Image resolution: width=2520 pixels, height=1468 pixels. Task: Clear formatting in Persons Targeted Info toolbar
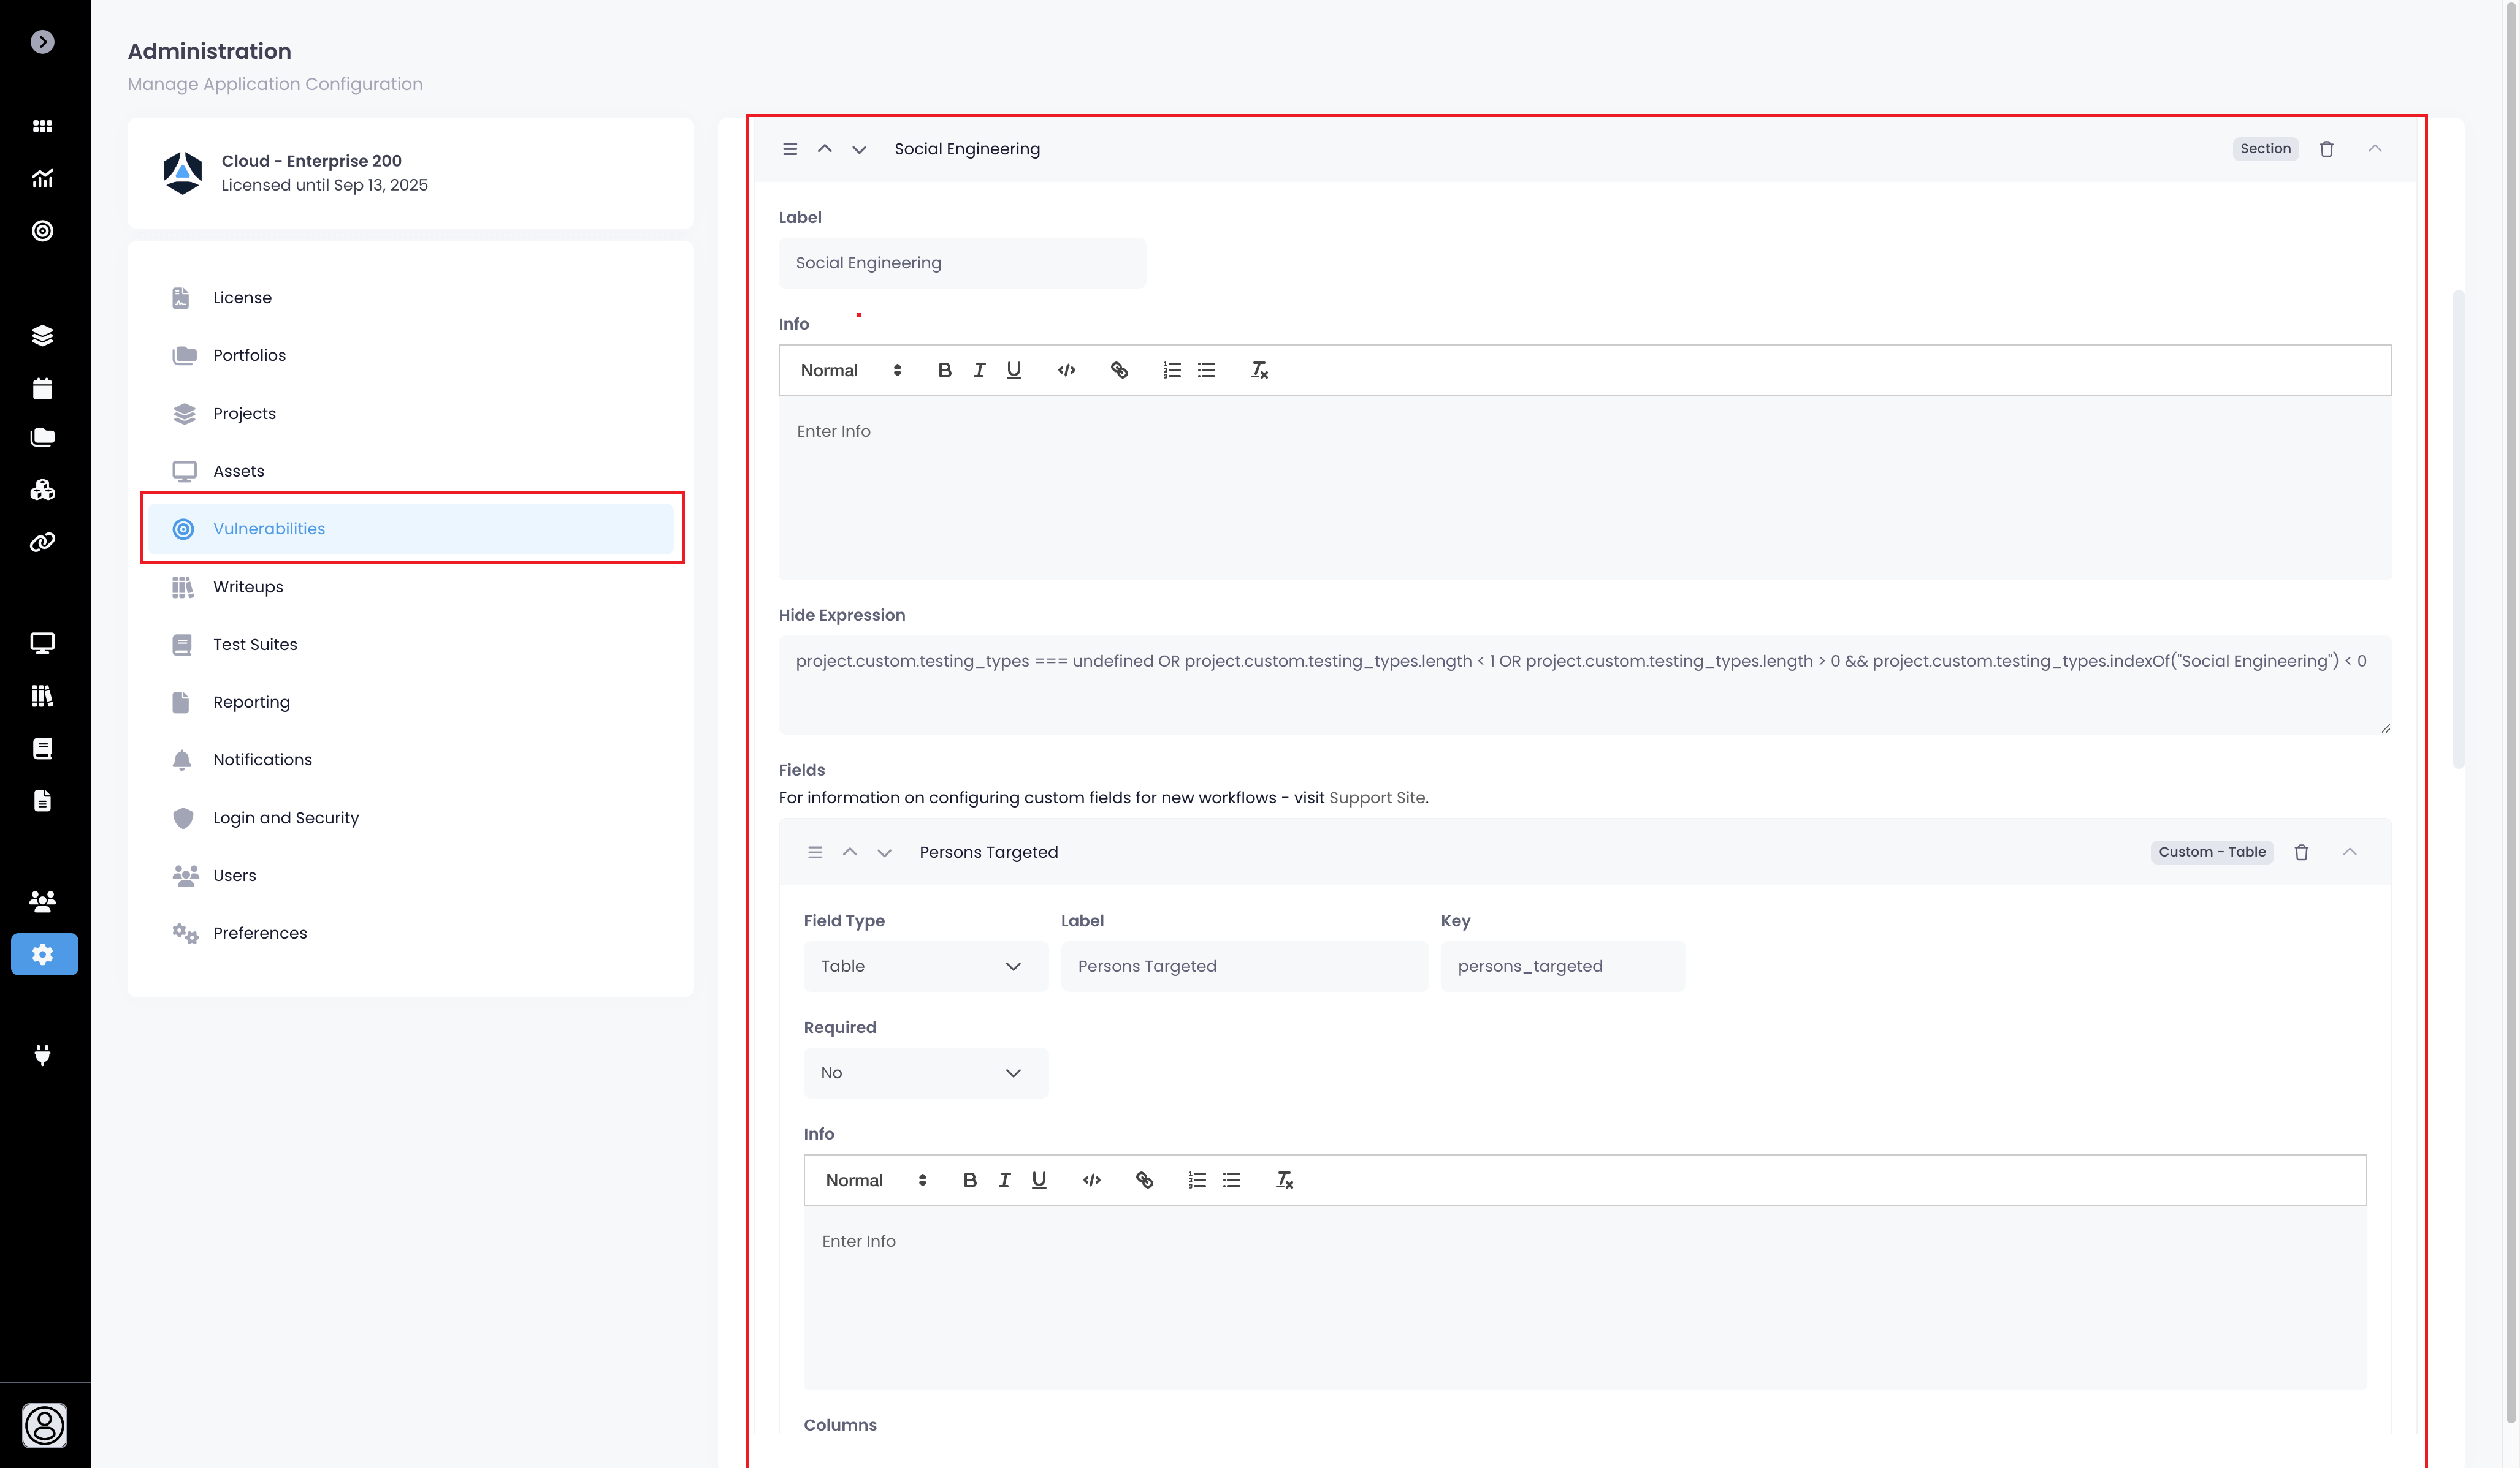[1284, 1180]
